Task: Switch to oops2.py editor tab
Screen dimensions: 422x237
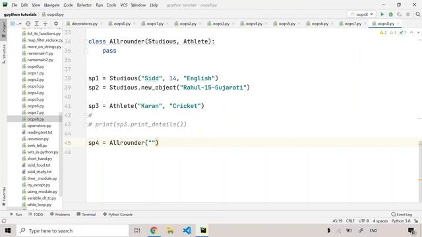Action: click(188, 24)
